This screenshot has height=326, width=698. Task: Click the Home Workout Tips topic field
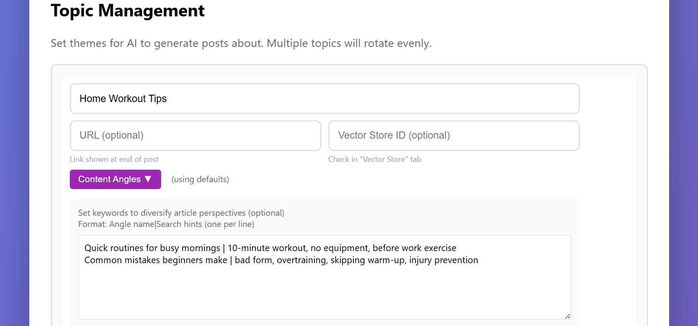[x=324, y=99]
